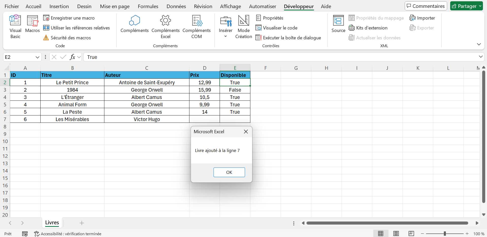Click Importer XML data
Viewport: 487px width, 237px height.
point(422,18)
